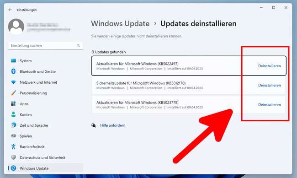
Task: Click the System monitor icon
Action: pyautogui.click(x=13, y=61)
